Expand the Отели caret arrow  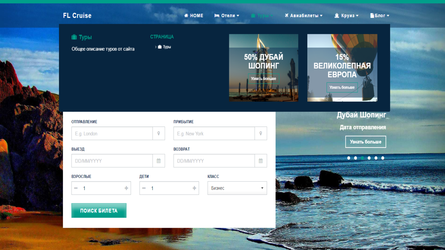pos(238,16)
